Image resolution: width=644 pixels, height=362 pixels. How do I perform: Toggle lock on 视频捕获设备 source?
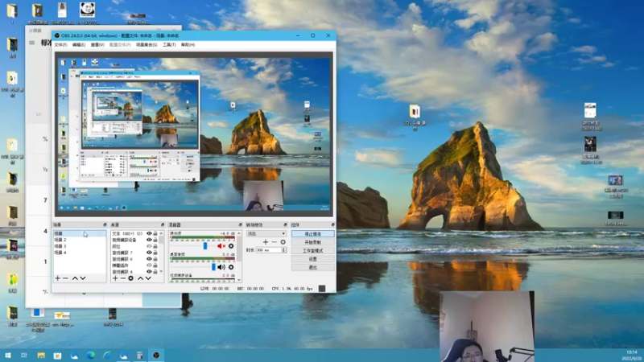(x=155, y=240)
